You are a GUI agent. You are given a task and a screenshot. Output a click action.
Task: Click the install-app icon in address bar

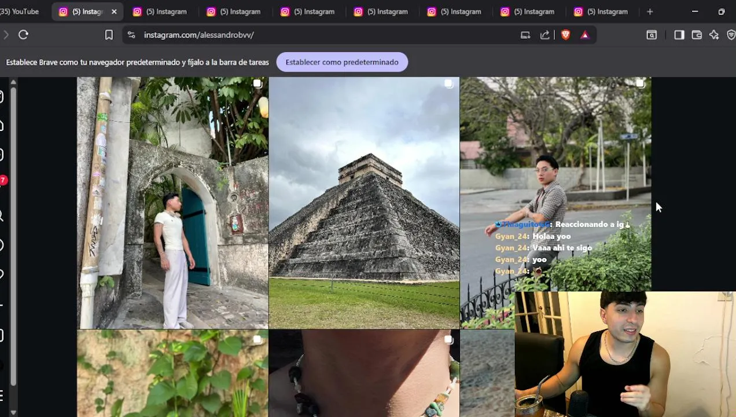click(525, 35)
